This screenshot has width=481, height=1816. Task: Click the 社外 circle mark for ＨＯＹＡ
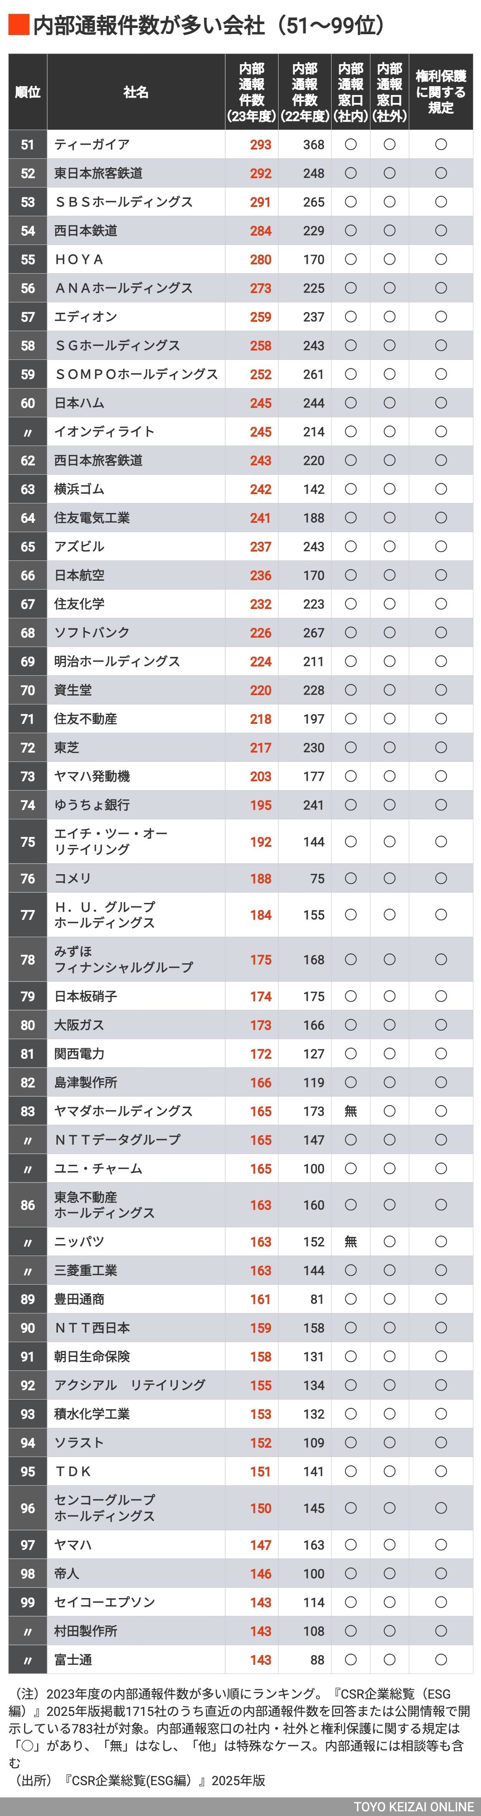[x=389, y=259]
